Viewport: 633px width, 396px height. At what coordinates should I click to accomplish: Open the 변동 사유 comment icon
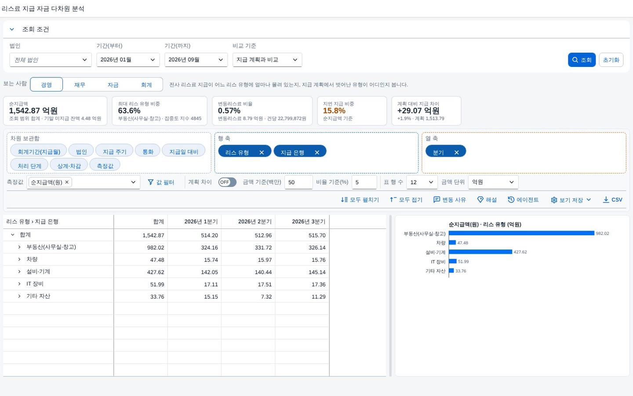click(x=437, y=200)
